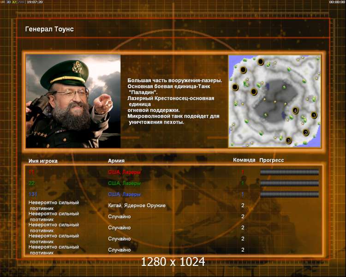Select the red player name '11'
The width and height of the screenshot is (346, 277).
[31, 172]
